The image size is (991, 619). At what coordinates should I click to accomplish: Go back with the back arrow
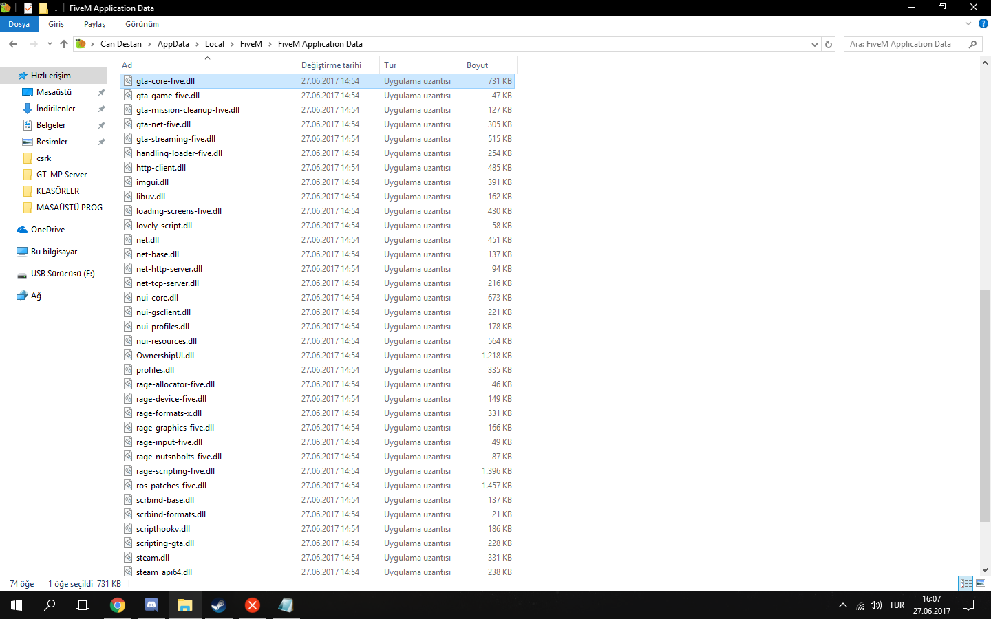[13, 44]
